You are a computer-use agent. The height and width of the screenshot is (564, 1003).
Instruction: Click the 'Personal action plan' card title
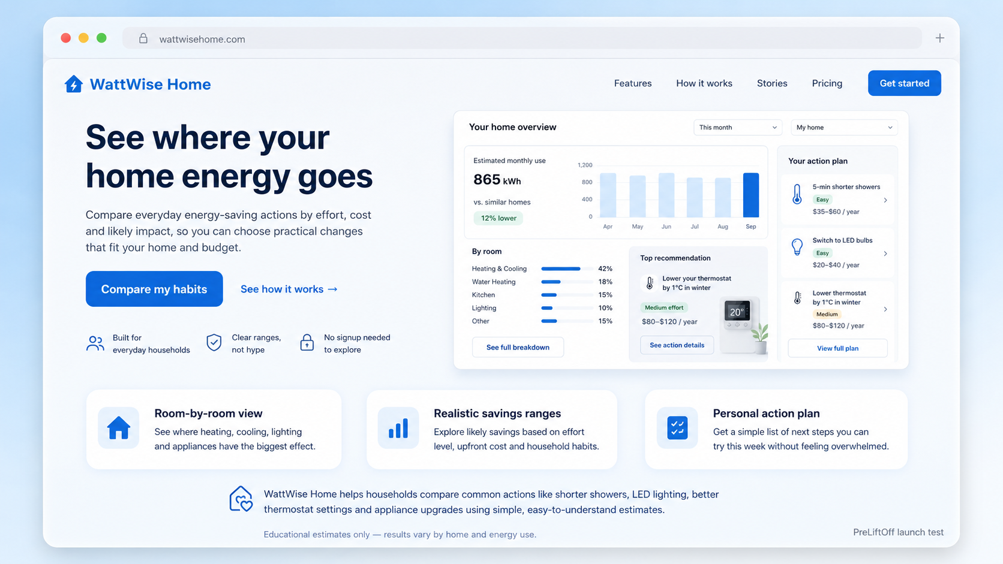[x=766, y=414]
